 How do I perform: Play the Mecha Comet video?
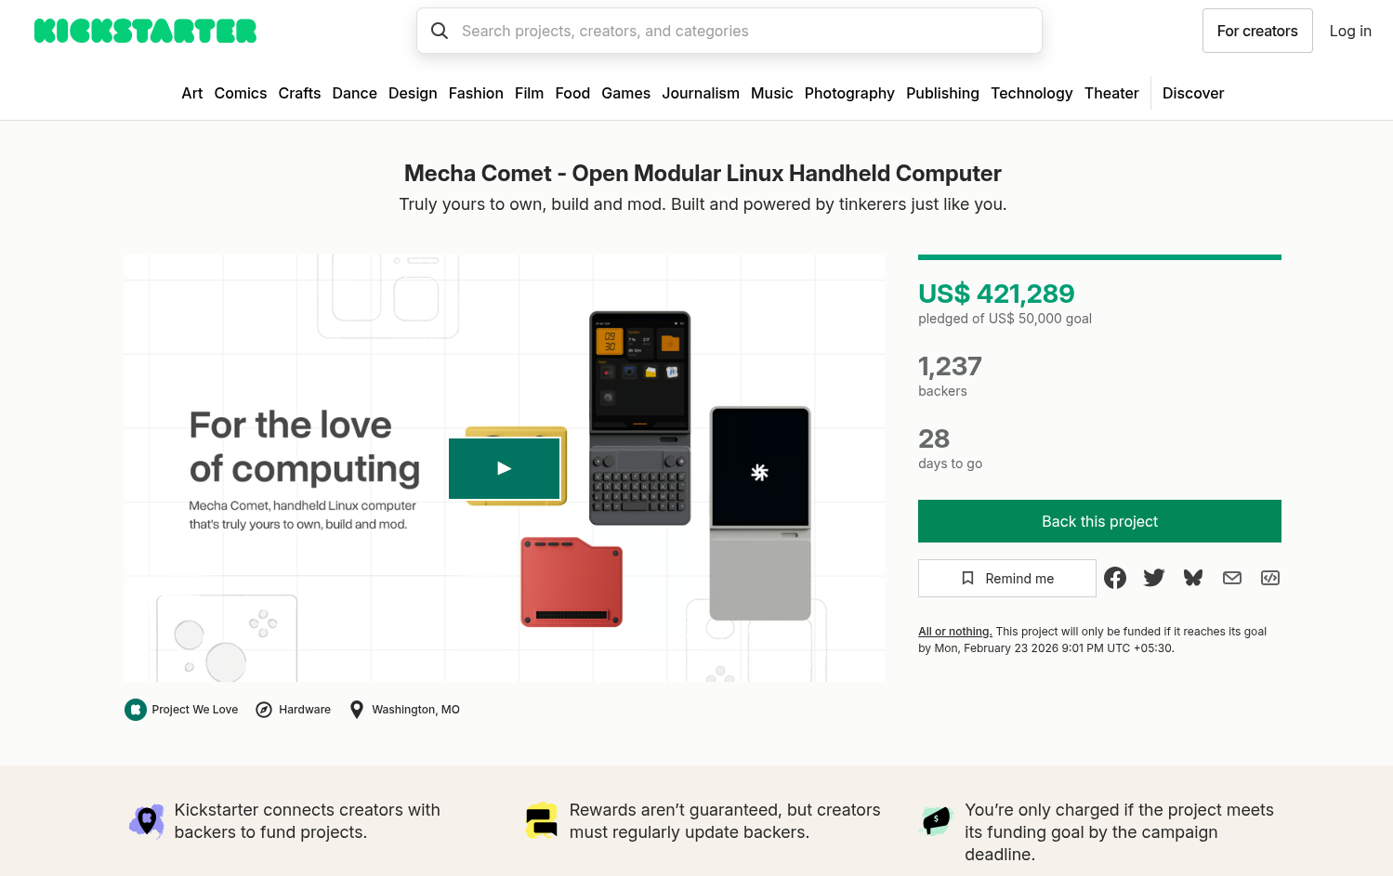pyautogui.click(x=505, y=468)
